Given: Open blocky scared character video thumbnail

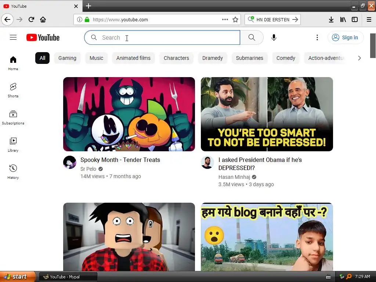Looking at the screenshot, I should pyautogui.click(x=129, y=237).
